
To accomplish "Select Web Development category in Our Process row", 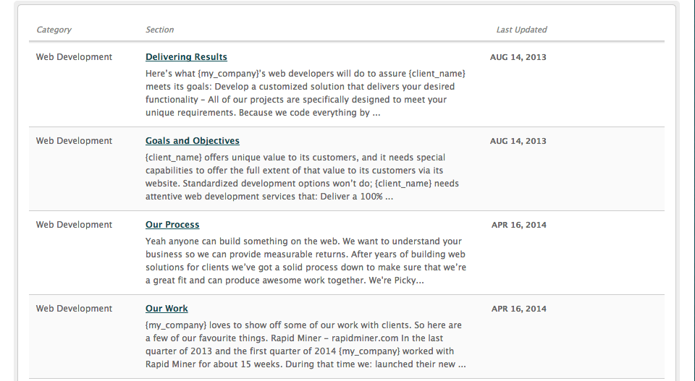I will pyautogui.click(x=74, y=225).
